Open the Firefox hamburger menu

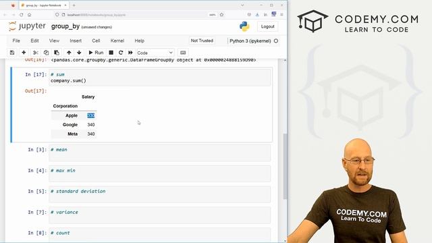(281, 15)
